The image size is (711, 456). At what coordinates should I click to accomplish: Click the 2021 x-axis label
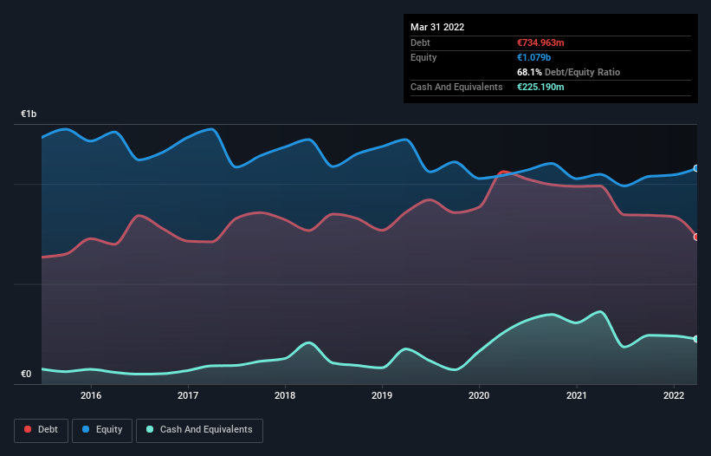(x=576, y=395)
